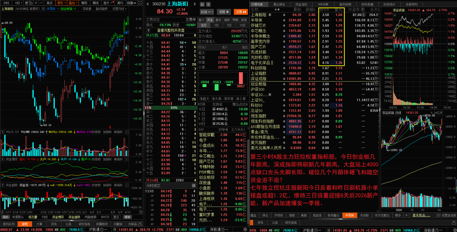The width and height of the screenshot is (457, 232).
Task: Select the 半导体 sector tab at bottom
Action: 349,215
